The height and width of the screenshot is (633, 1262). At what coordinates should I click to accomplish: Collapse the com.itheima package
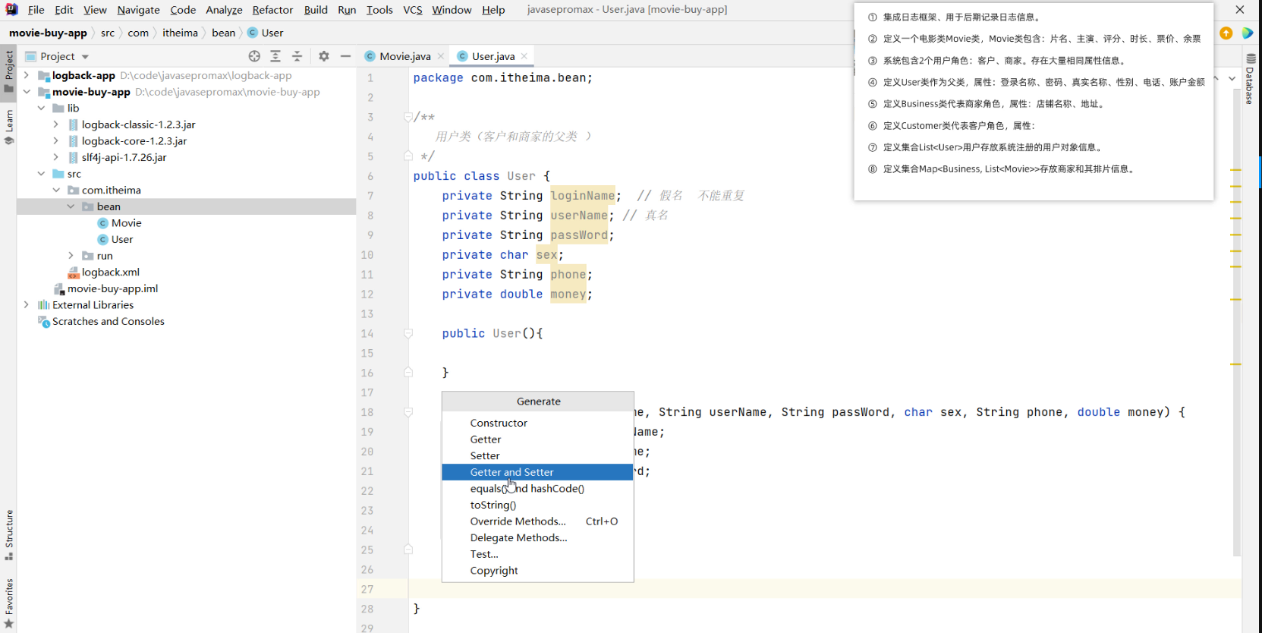[x=56, y=190]
